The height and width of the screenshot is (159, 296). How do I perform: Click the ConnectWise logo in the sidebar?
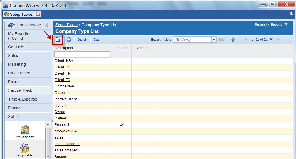tap(11, 25)
